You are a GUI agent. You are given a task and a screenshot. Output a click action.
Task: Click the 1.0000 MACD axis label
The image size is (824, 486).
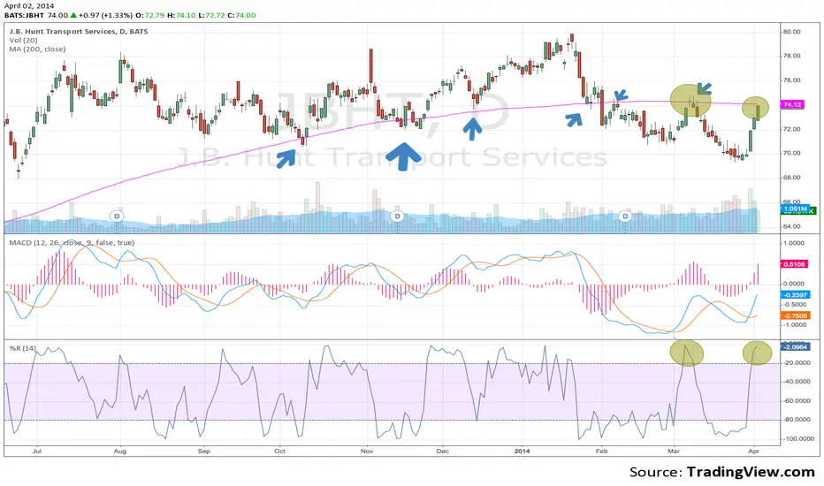point(794,243)
